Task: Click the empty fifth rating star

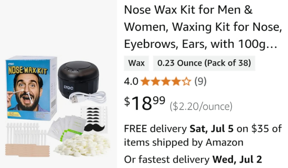Action: (x=186, y=81)
